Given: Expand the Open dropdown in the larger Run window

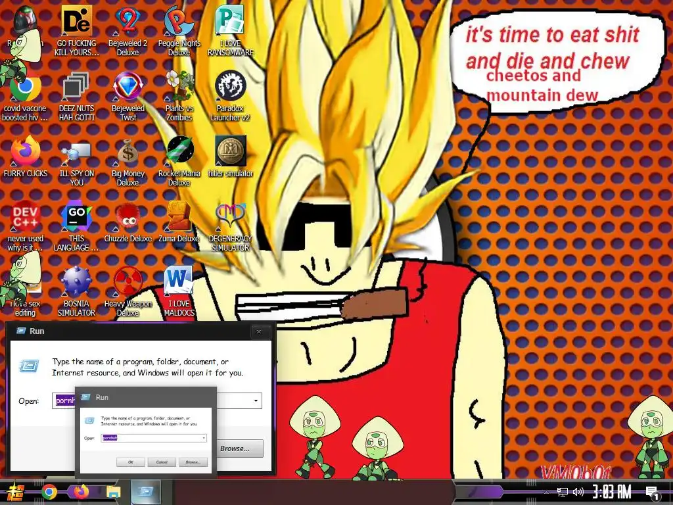Looking at the screenshot, I should 256,400.
